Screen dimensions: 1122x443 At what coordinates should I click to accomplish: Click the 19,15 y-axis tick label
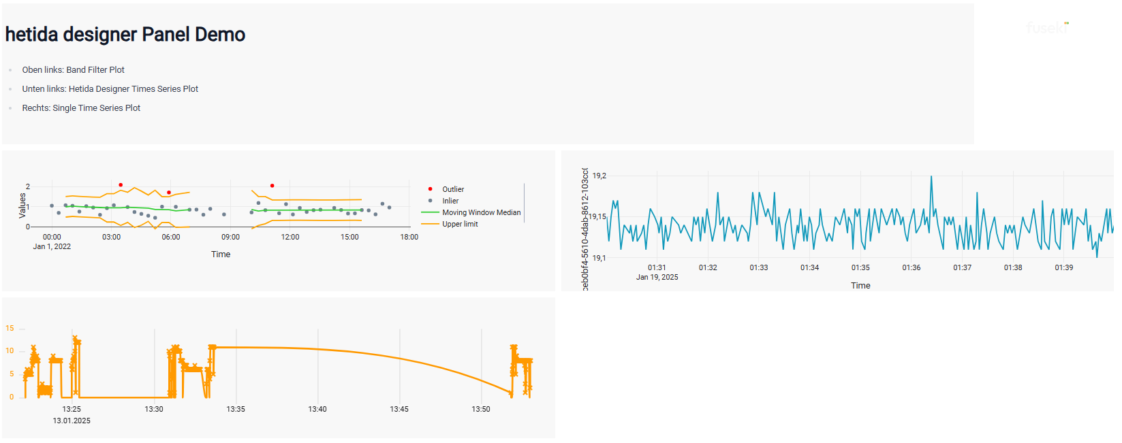(597, 216)
